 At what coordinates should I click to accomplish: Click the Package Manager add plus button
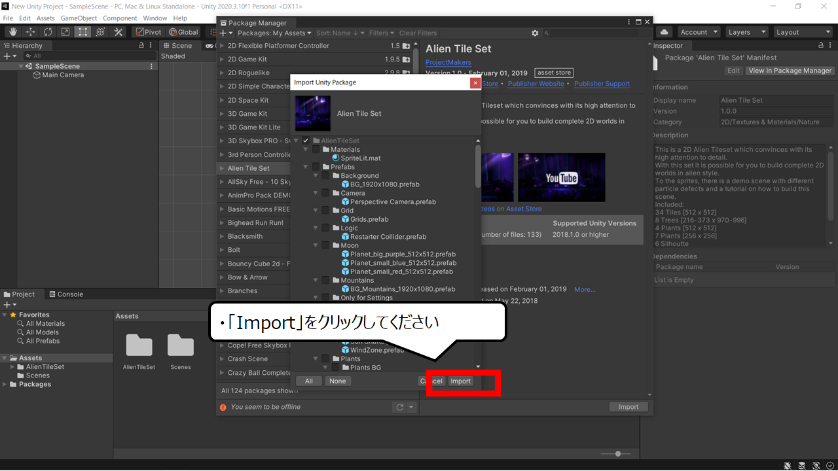click(225, 33)
